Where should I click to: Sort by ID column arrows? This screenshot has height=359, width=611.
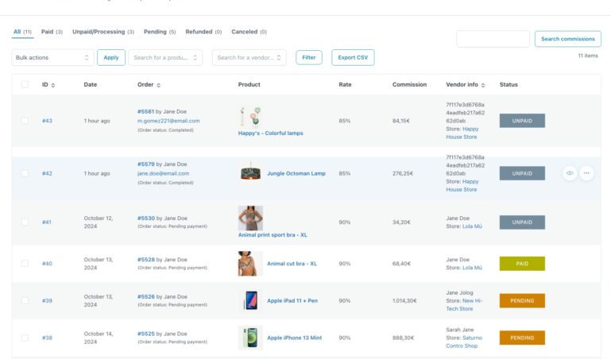tap(56, 85)
